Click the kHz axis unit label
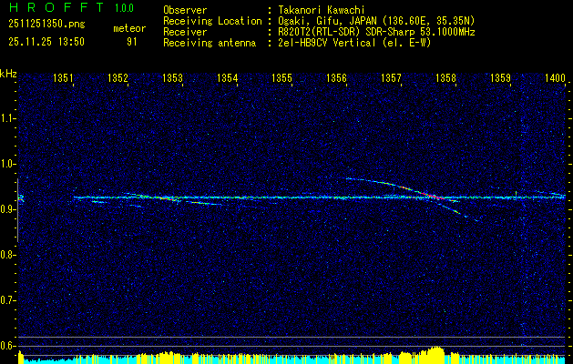 click(8, 74)
